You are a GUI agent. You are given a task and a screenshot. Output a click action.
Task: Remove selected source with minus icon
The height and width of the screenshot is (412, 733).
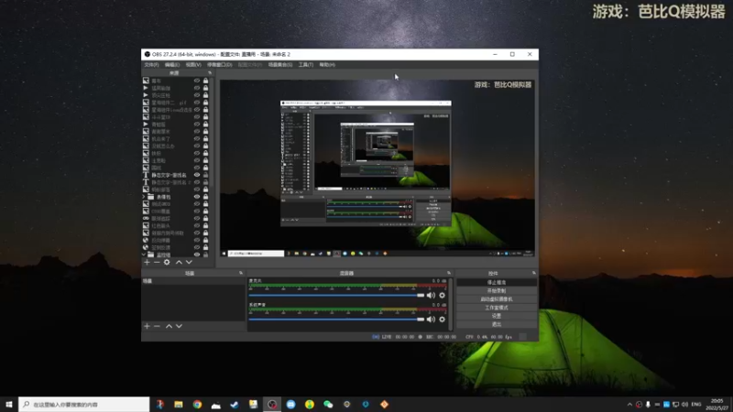click(157, 263)
